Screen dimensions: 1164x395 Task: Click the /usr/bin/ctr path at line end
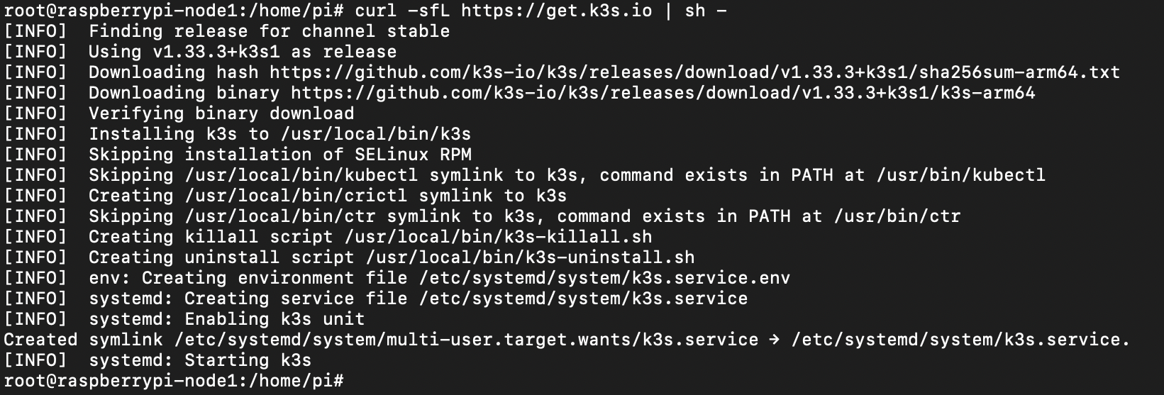897,216
